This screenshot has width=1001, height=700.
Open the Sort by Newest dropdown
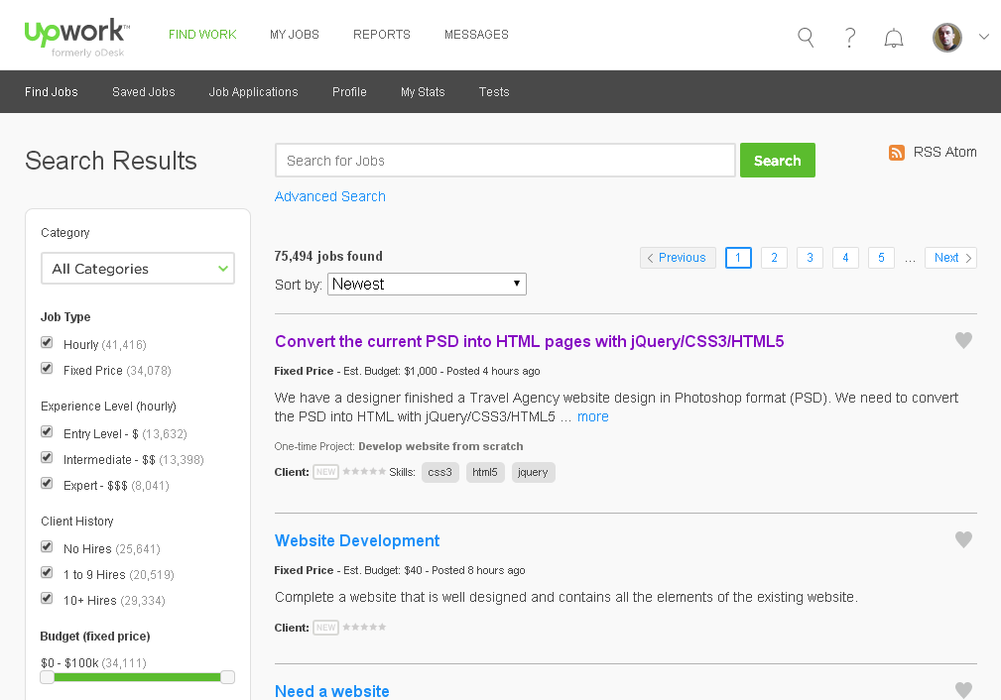427,284
